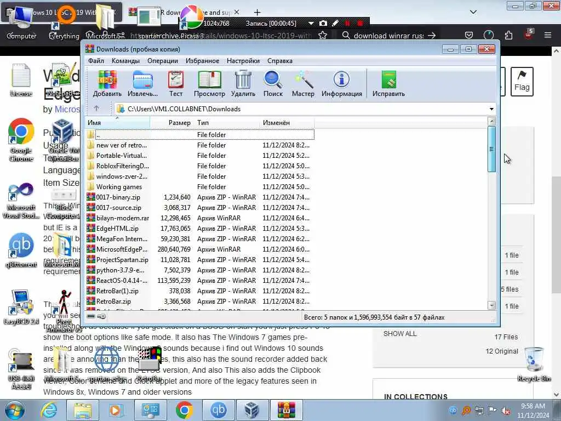Select 0017-source.zip archive
Screen dimensions: 561x421
[200, 207]
